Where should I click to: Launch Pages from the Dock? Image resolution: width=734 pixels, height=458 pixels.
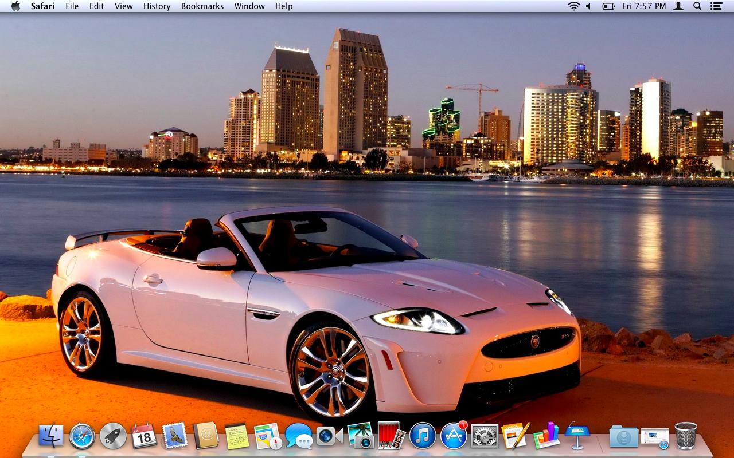[x=516, y=436]
